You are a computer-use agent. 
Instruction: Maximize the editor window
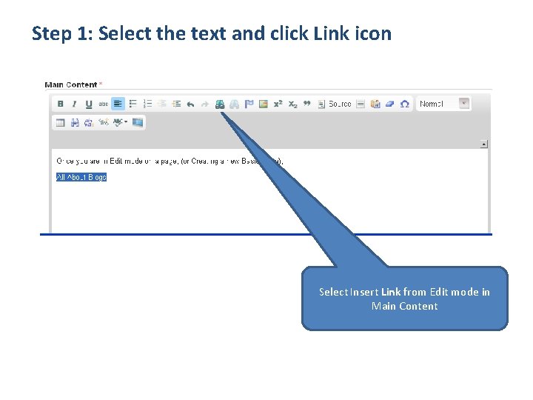coord(138,122)
